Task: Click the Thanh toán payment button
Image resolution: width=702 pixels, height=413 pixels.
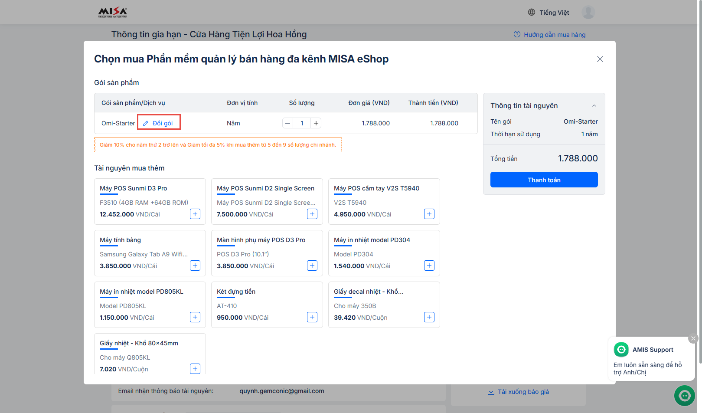Action: coord(544,180)
